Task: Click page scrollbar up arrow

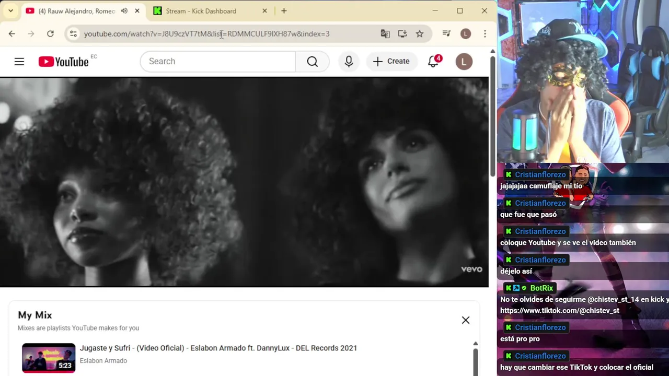Action: (492, 51)
